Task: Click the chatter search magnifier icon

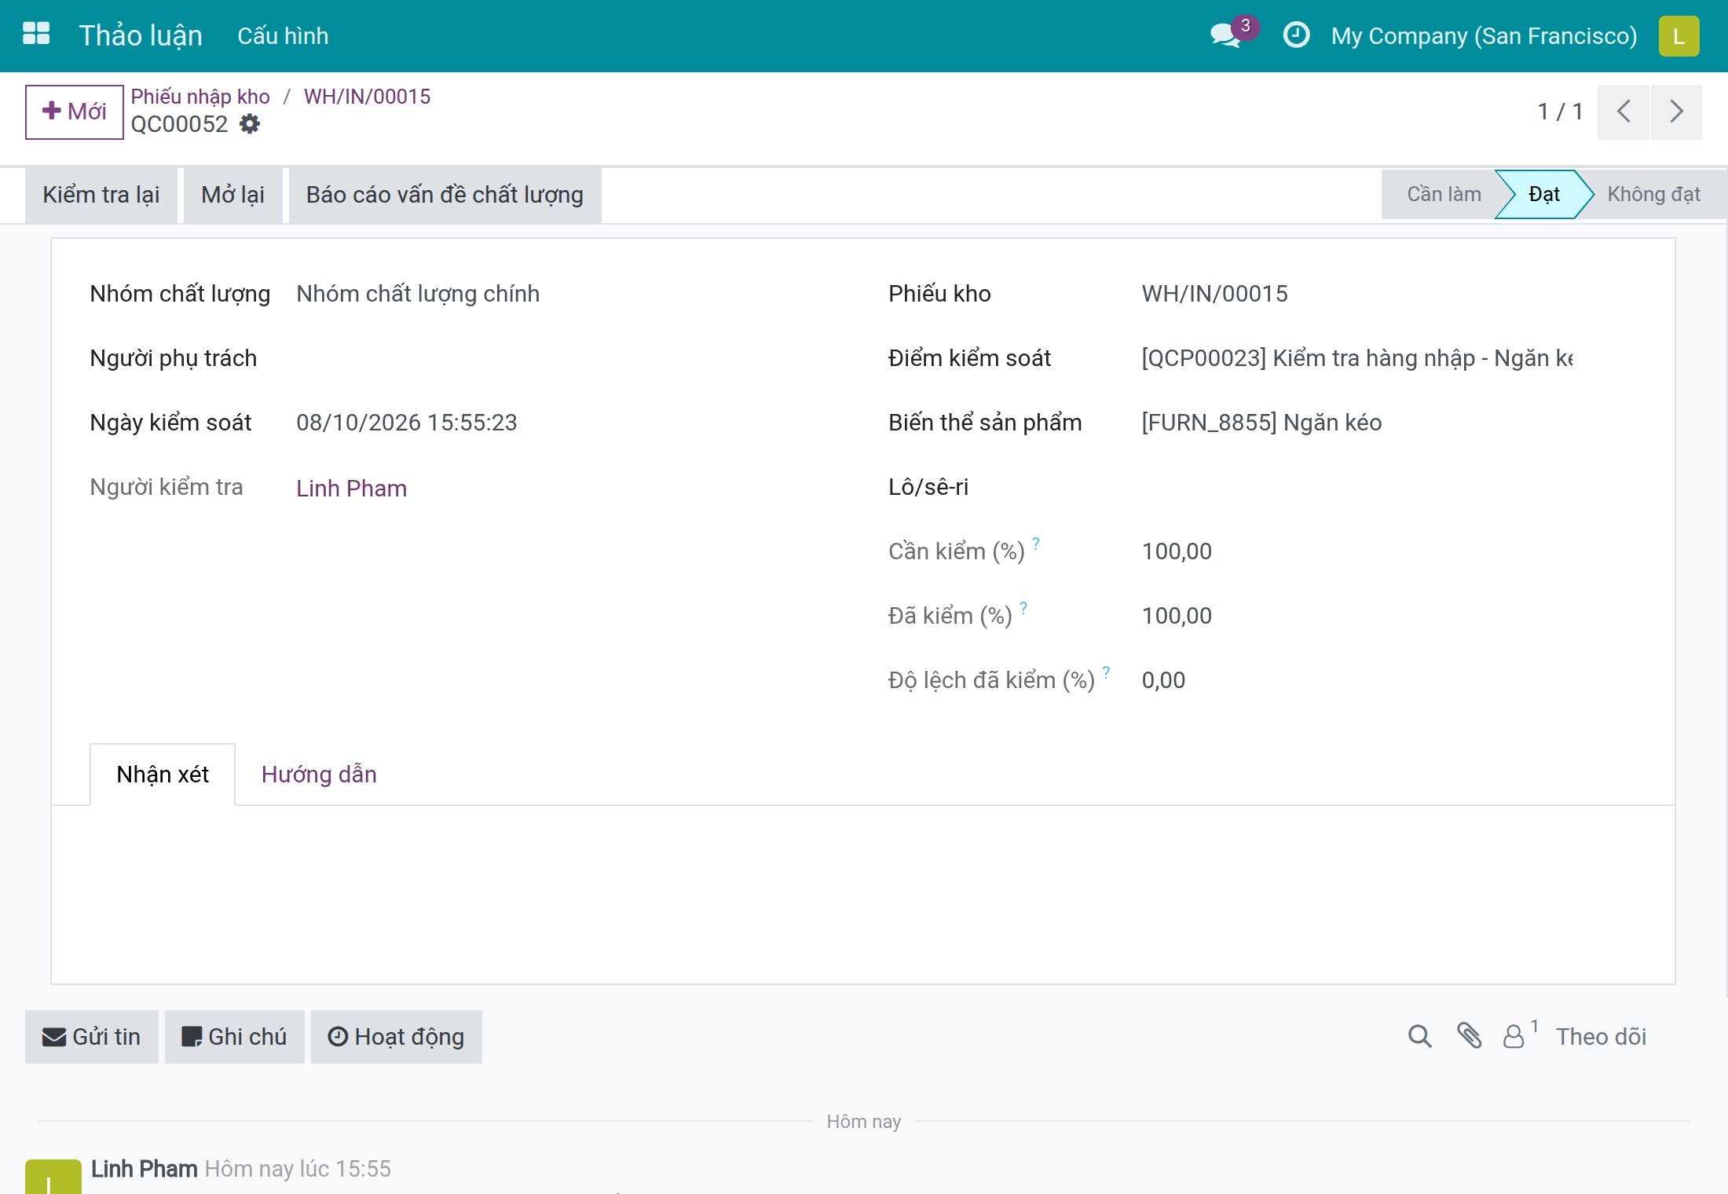Action: point(1419,1036)
